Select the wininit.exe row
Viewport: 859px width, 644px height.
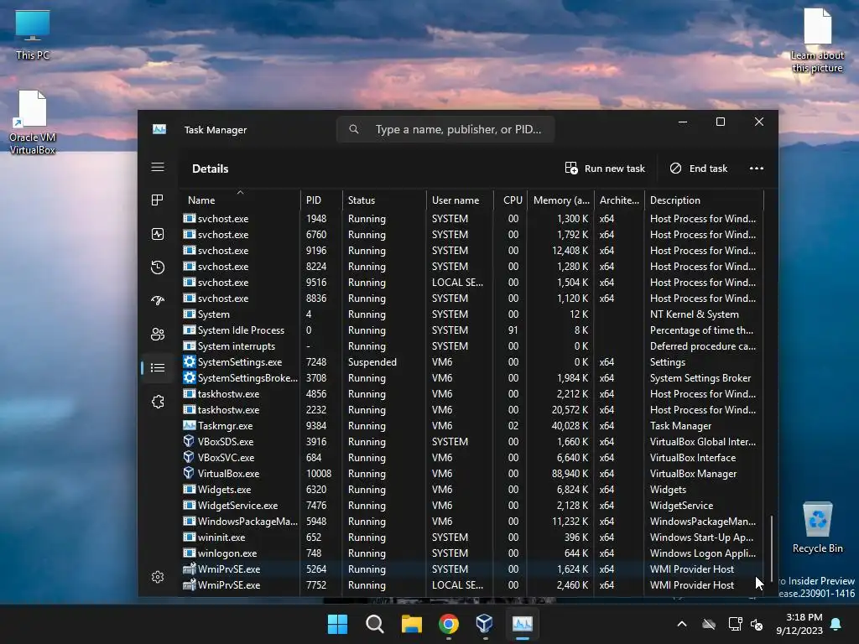[x=471, y=538]
